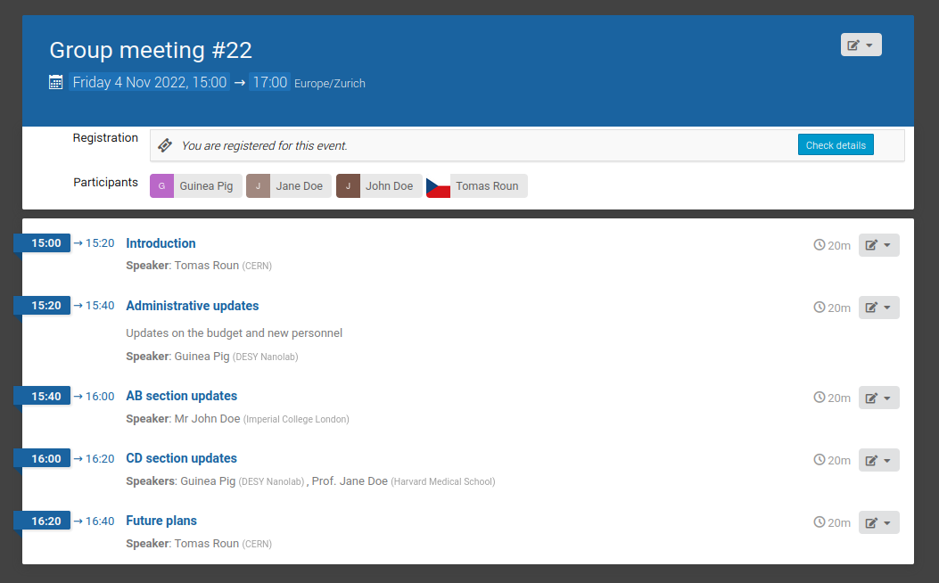This screenshot has height=583, width=939.
Task: Click 'You are registered for this event' text
Action: pyautogui.click(x=264, y=145)
